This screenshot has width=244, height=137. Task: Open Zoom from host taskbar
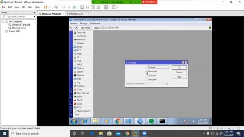(144, 134)
